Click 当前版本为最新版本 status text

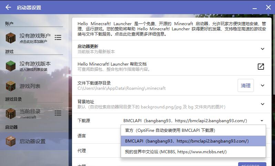96,52
